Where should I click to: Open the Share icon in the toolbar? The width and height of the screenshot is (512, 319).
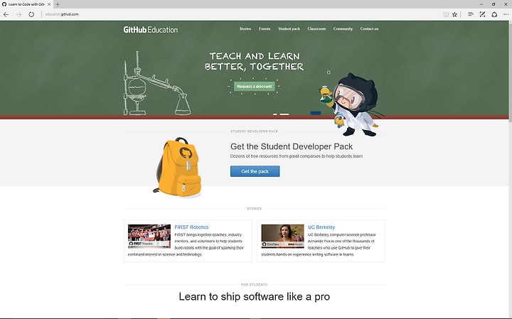[494, 14]
